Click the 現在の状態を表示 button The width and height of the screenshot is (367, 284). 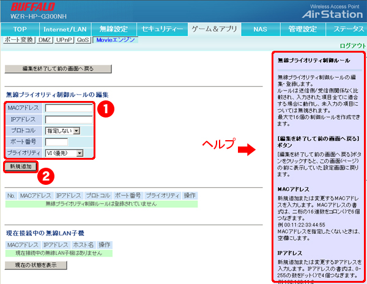coord(36,265)
